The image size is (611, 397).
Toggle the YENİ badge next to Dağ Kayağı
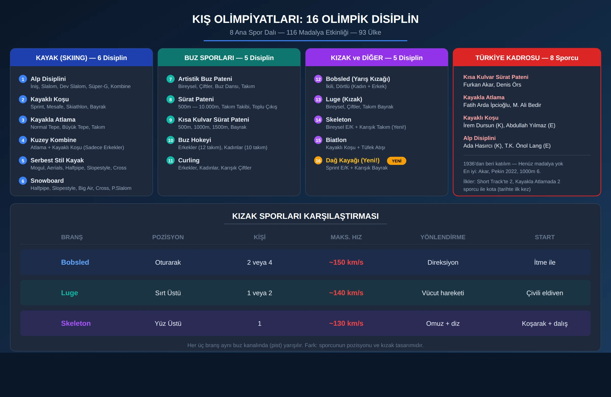point(396,161)
